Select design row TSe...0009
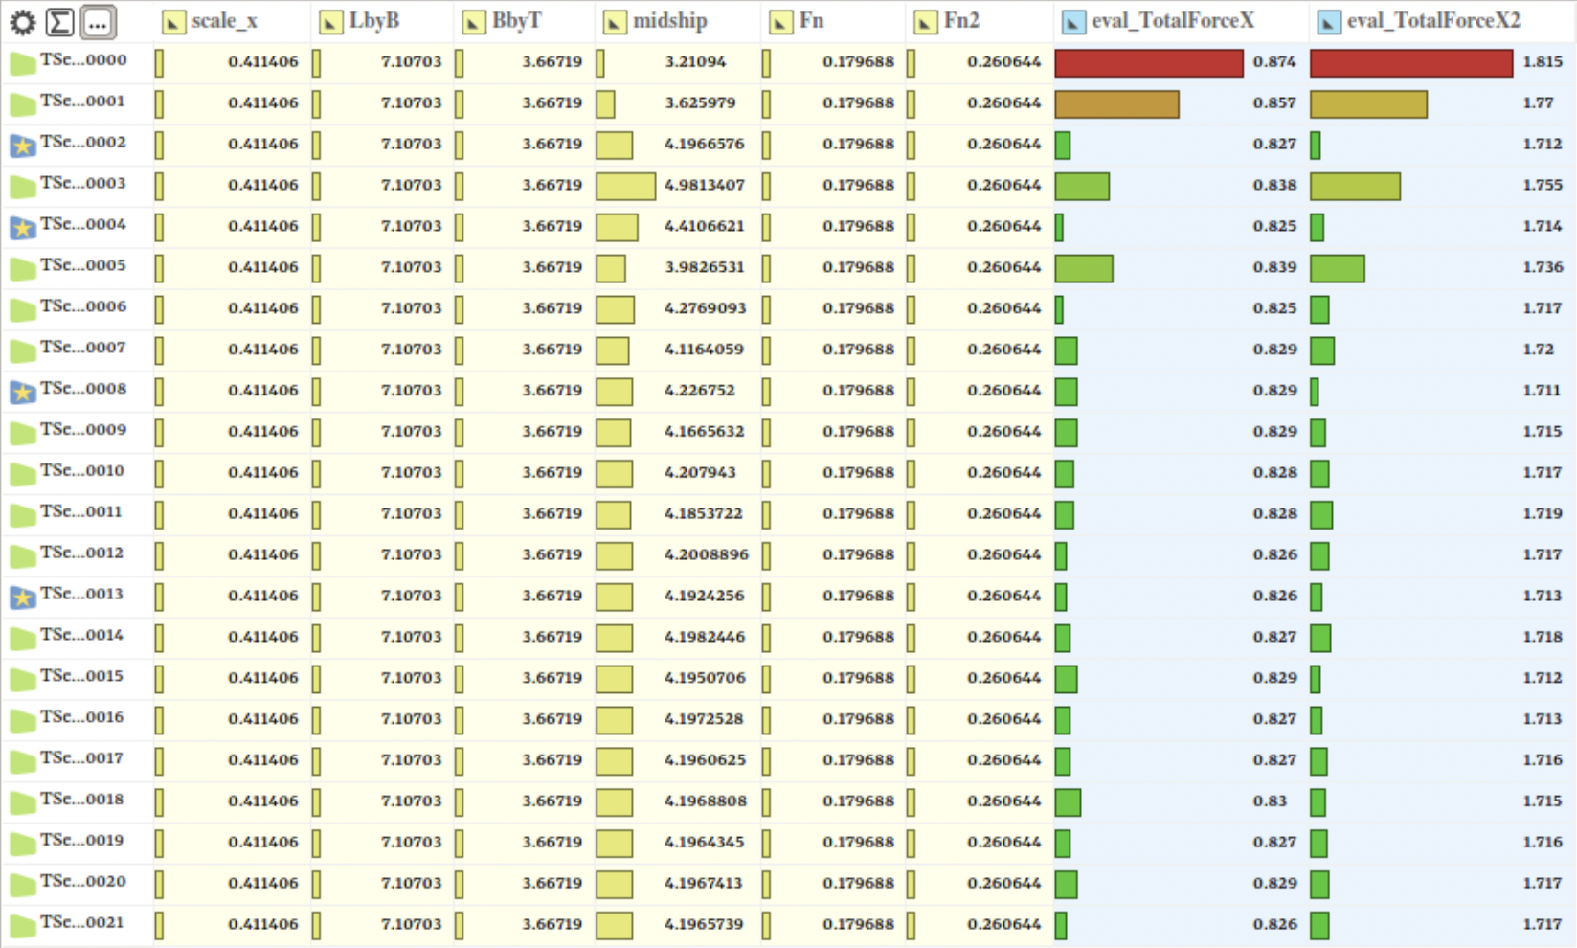Screen dimensions: 1577x948 tap(788, 432)
